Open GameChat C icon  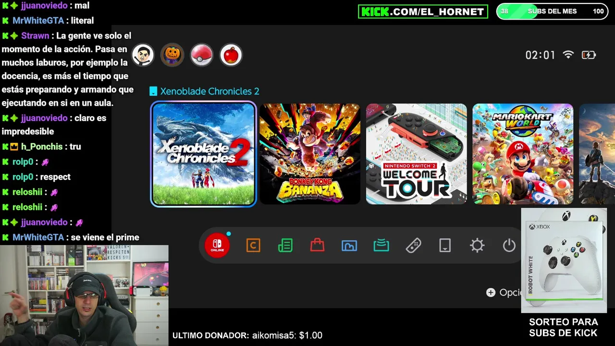[253, 246]
